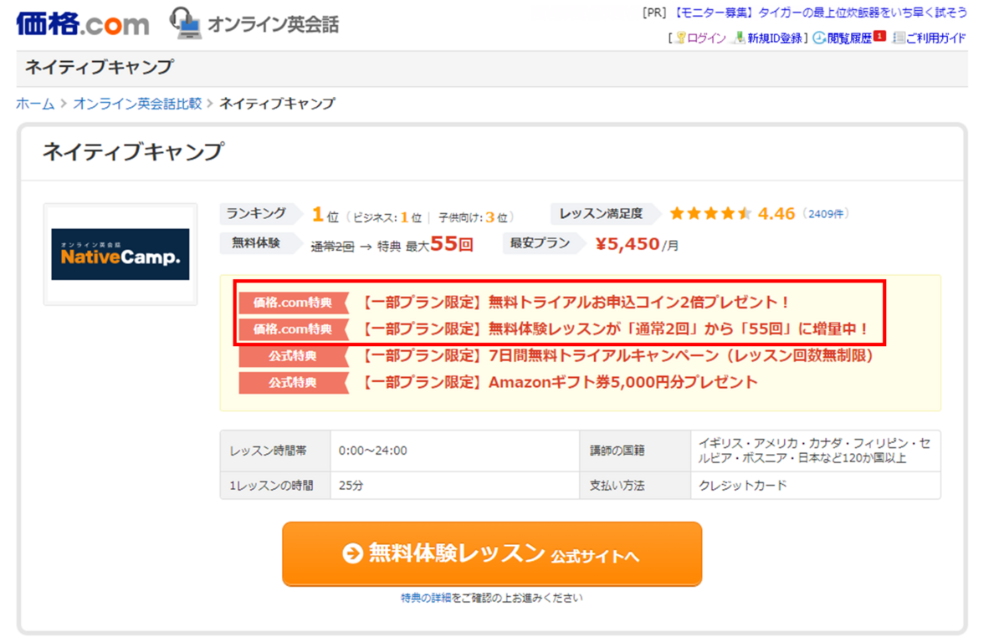
Task: Select the ¥5,450/月 price text
Action: tap(637, 244)
